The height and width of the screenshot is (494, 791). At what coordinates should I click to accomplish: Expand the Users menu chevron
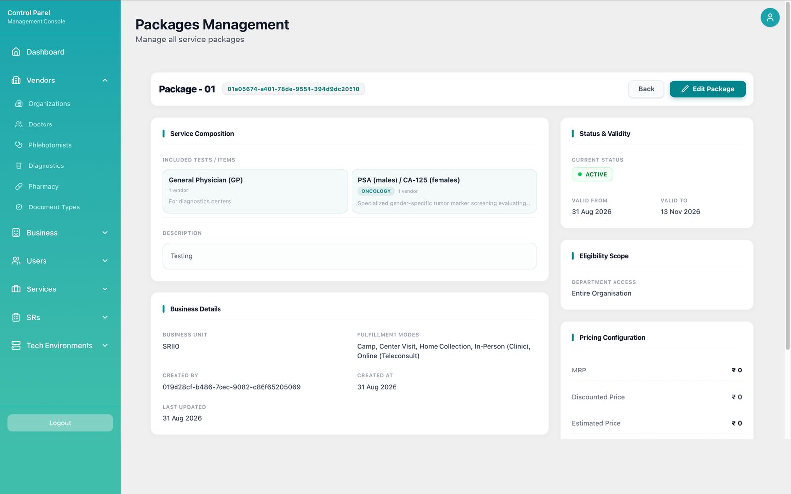point(105,261)
